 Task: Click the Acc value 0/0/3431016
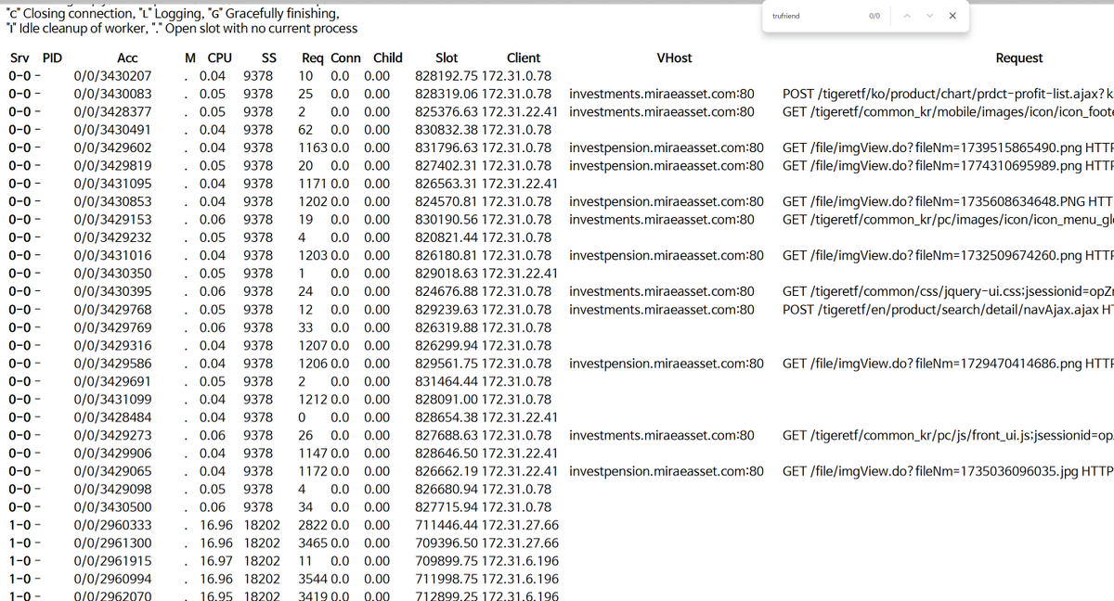tap(112, 256)
